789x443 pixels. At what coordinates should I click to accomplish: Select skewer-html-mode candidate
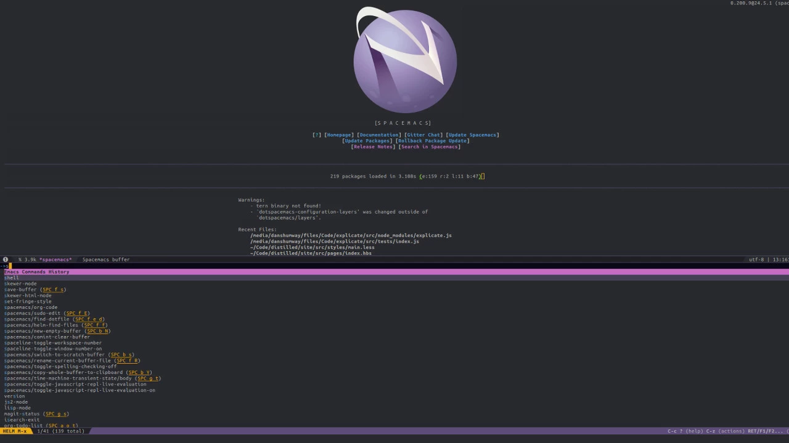(28, 295)
